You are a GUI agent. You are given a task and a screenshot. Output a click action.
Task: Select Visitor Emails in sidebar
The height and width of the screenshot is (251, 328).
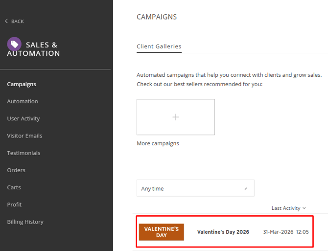(x=24, y=136)
